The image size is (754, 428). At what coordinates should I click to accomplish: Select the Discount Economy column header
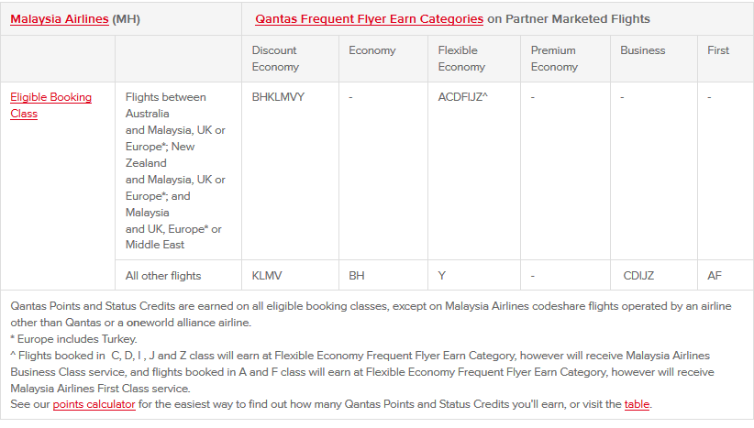pyautogui.click(x=275, y=59)
